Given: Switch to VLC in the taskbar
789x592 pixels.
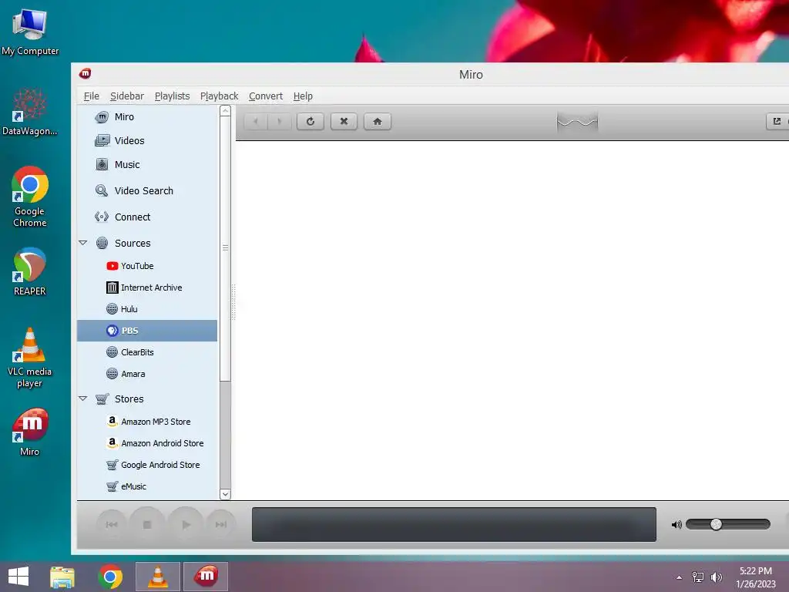Looking at the screenshot, I should coord(157,577).
